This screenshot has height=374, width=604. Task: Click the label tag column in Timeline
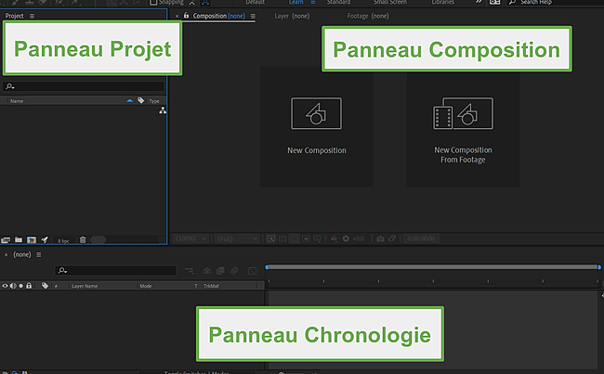point(46,286)
